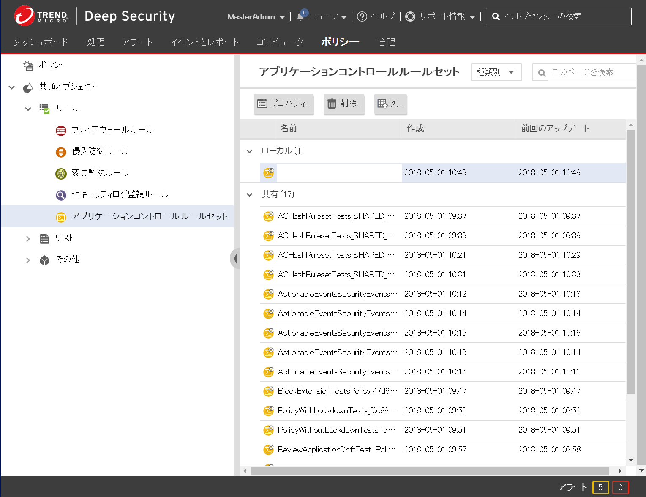Click the news bell notification icon
Screen dimensions: 646x497
tap(301, 16)
